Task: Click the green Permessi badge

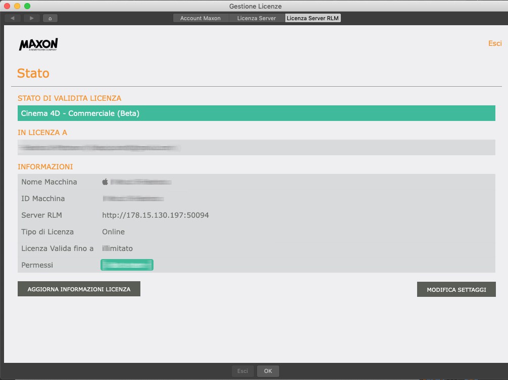Action: [x=127, y=265]
